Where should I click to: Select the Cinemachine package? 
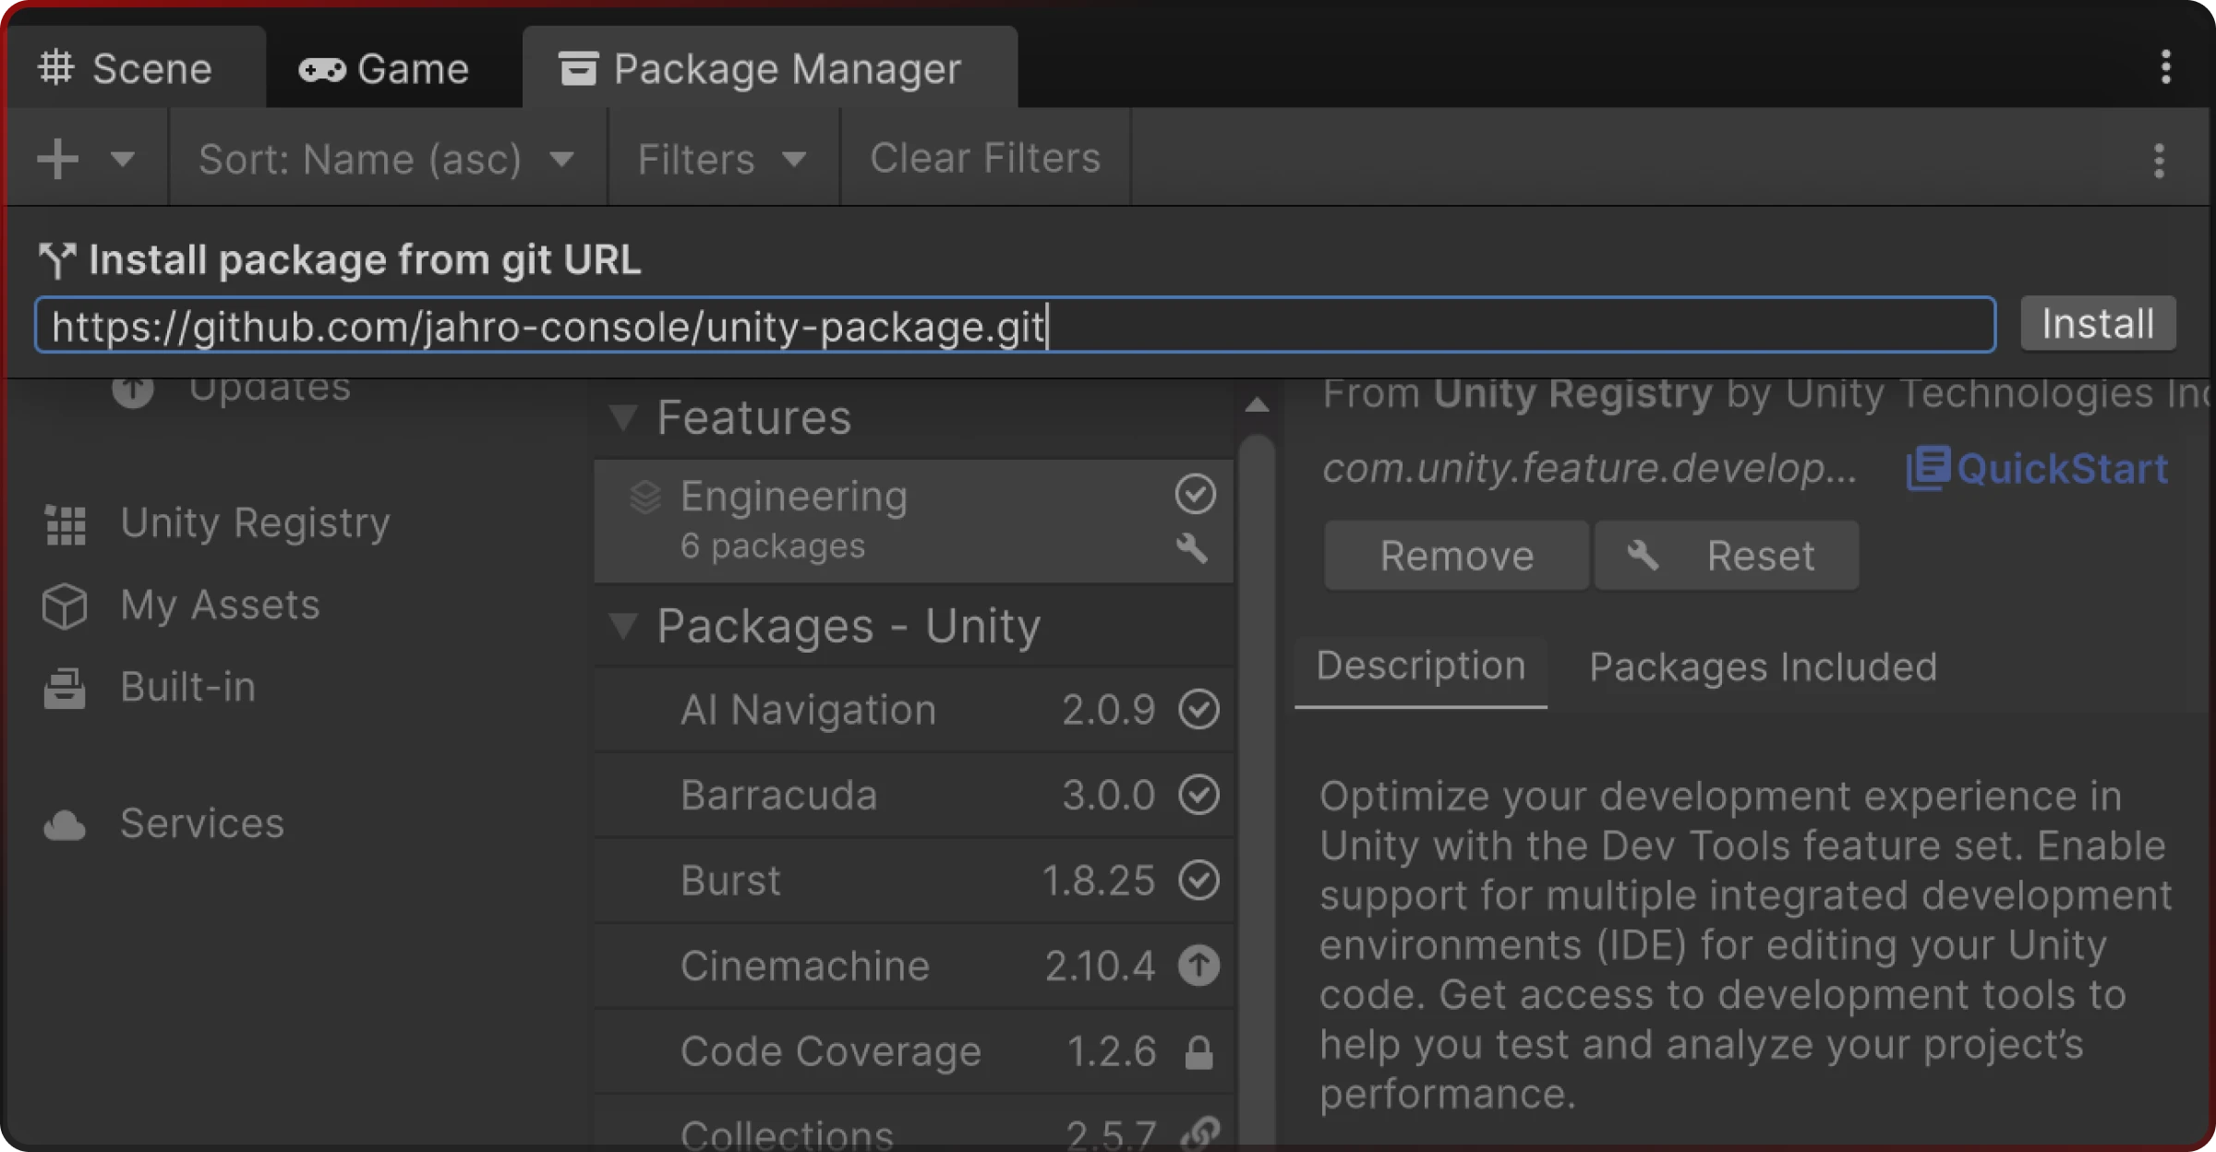click(x=914, y=966)
